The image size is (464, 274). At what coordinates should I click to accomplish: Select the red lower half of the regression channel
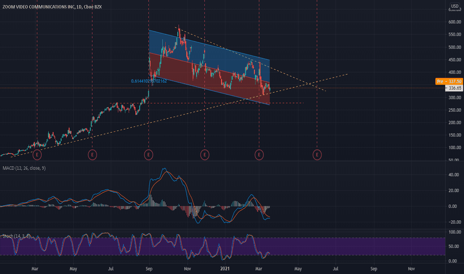(x=210, y=79)
